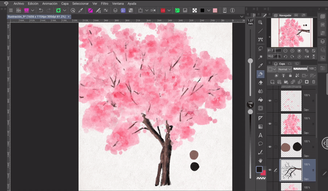The width and height of the screenshot is (328, 191).
Task: Open the Capa menu in menu bar
Action: [65, 3]
